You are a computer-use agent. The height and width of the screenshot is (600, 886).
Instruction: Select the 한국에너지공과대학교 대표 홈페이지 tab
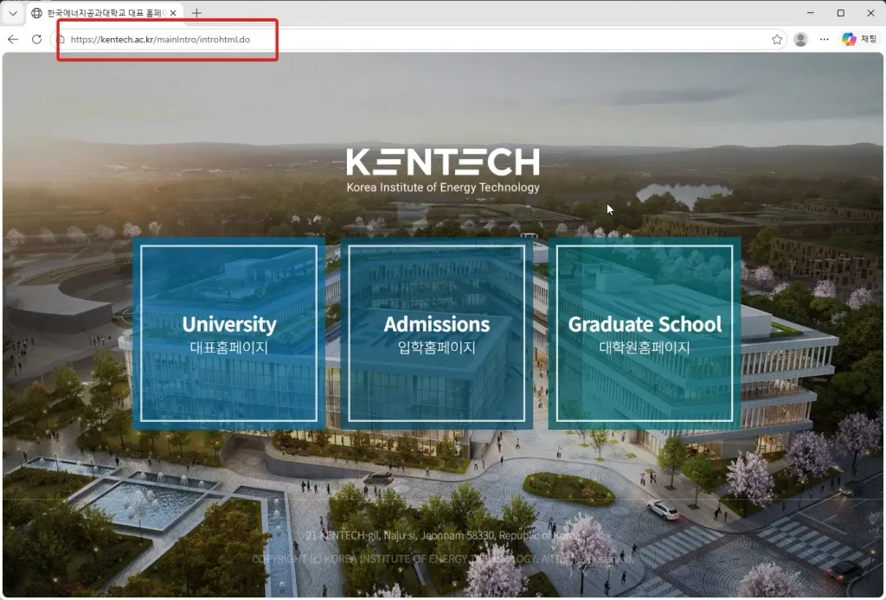tap(105, 12)
